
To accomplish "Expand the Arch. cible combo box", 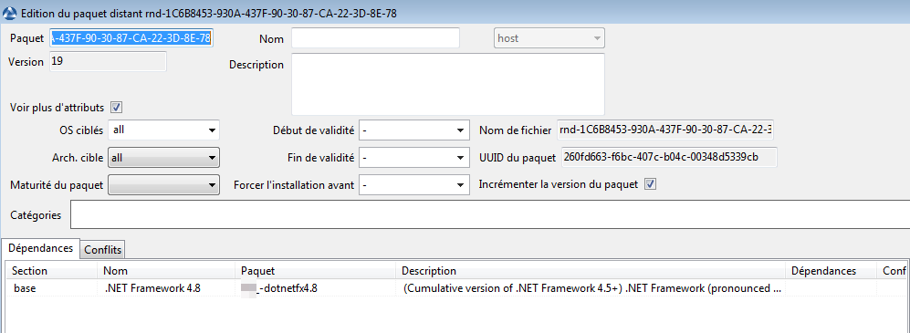I will pyautogui.click(x=165, y=157).
